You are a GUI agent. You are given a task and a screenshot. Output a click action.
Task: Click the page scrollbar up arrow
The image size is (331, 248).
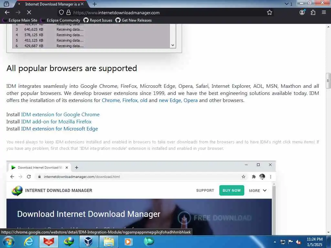pyautogui.click(x=328, y=27)
